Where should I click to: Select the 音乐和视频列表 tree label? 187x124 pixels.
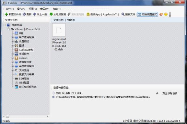(28, 87)
